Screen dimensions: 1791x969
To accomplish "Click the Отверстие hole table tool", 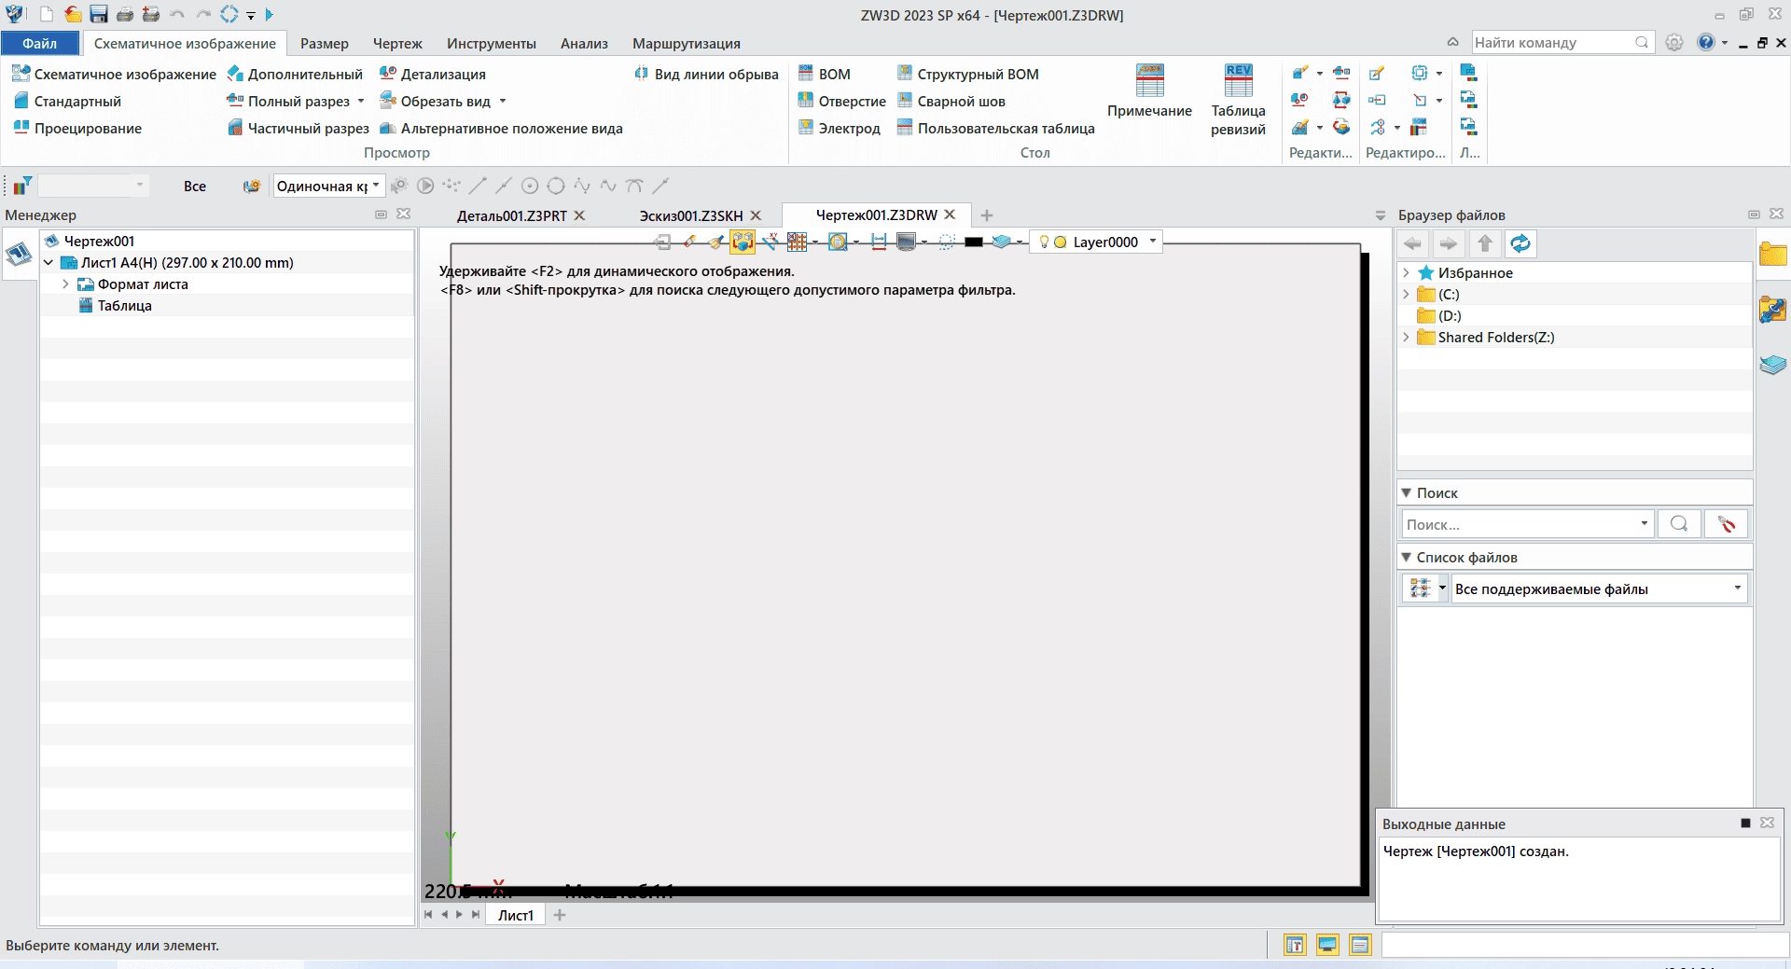I will pos(842,101).
